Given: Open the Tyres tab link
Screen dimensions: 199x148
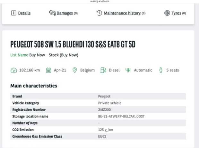Looking at the screenshot, I should [176, 13].
